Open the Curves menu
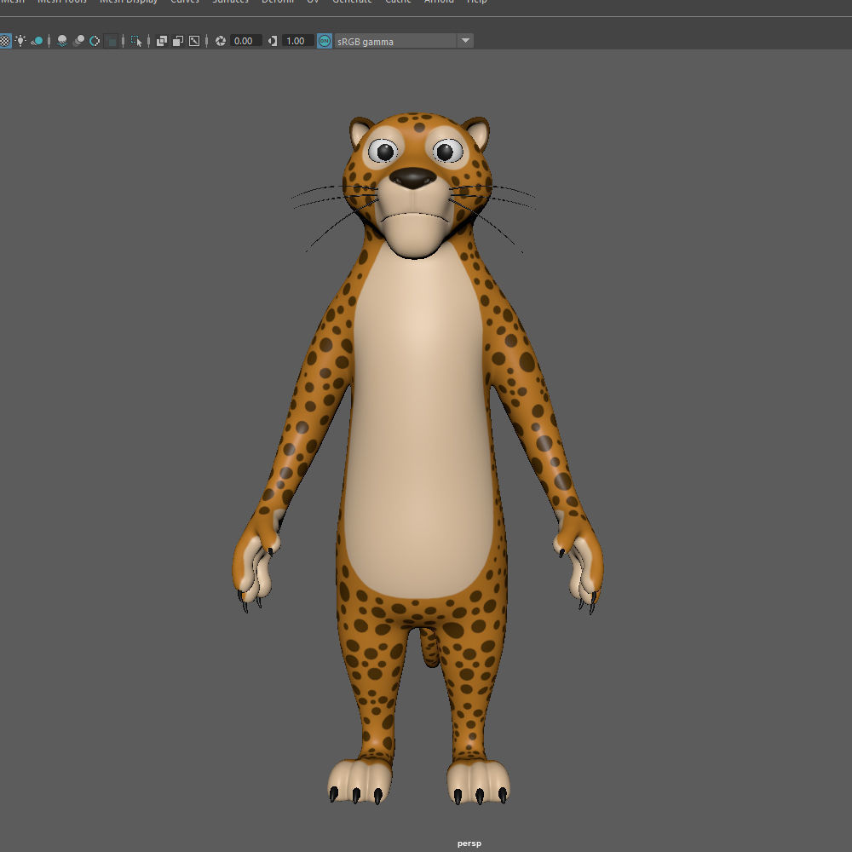 (x=185, y=2)
